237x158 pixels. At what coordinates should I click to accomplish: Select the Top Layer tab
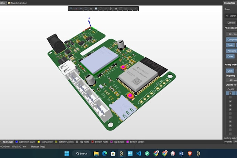(x=7, y=142)
